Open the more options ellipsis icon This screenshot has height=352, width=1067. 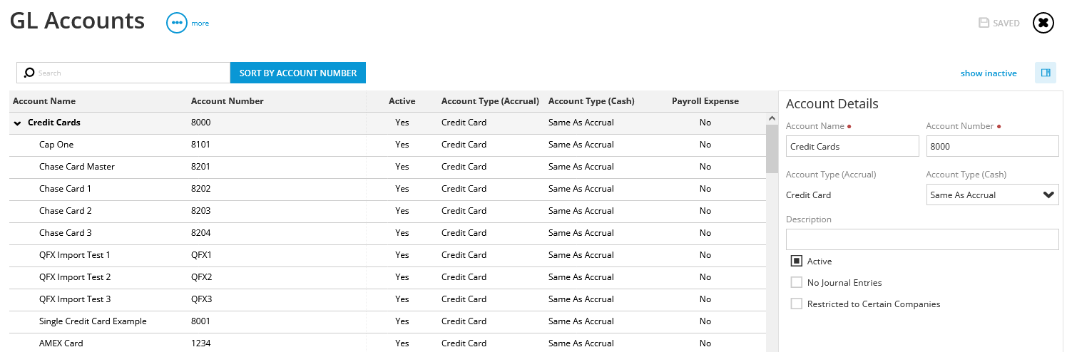pyautogui.click(x=176, y=23)
